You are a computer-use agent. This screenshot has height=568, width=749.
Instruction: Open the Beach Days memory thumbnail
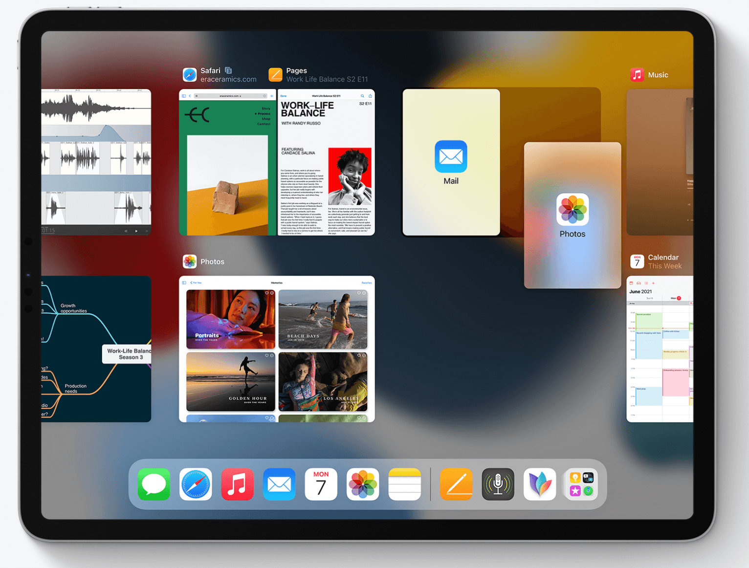click(x=323, y=319)
